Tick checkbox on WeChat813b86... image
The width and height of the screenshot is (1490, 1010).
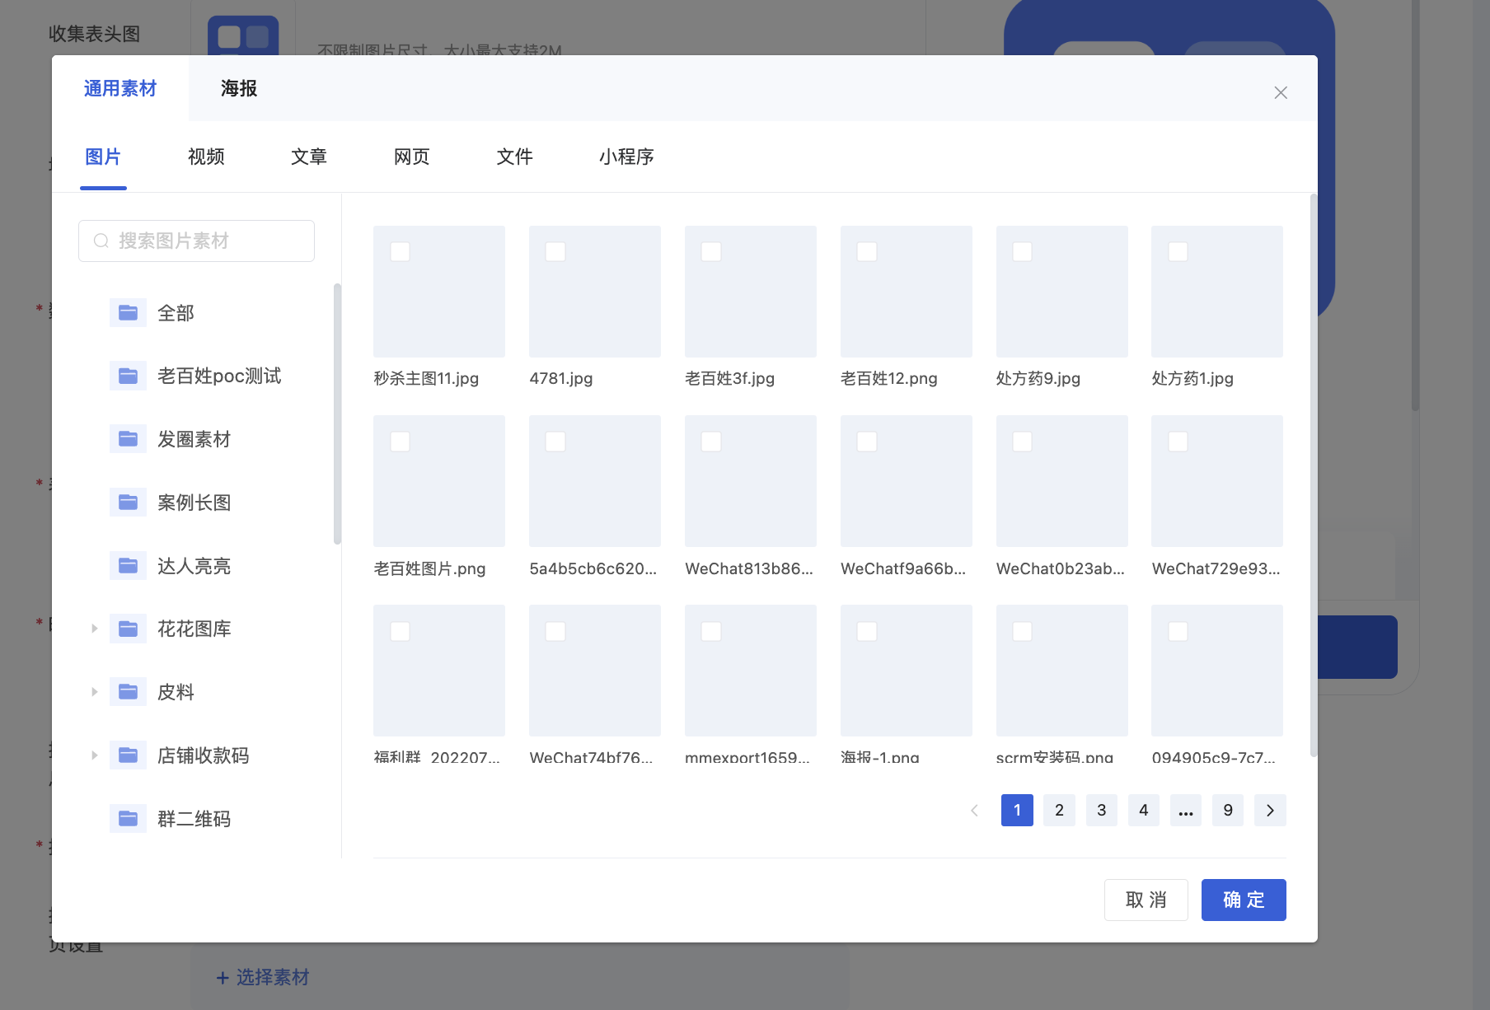click(x=711, y=442)
